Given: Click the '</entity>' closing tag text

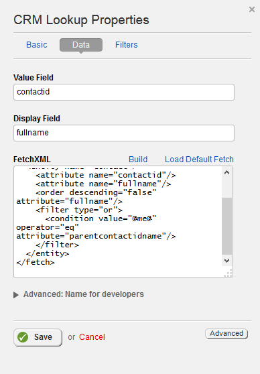Looking at the screenshot, I should pyautogui.click(x=48, y=253).
